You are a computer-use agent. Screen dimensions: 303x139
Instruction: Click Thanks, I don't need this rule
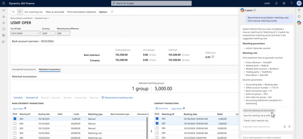pos(256,120)
